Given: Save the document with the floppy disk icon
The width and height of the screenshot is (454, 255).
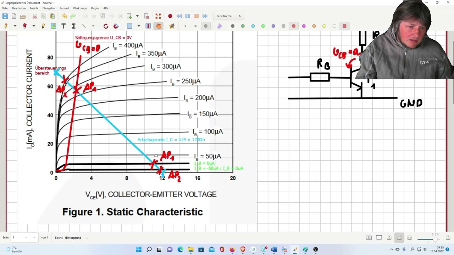Looking at the screenshot, I should click(x=5, y=16).
